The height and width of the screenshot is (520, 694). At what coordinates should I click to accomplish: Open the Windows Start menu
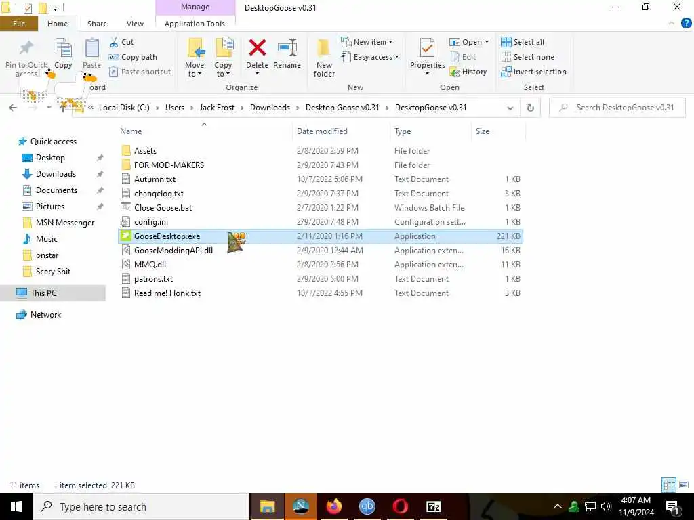(16, 506)
